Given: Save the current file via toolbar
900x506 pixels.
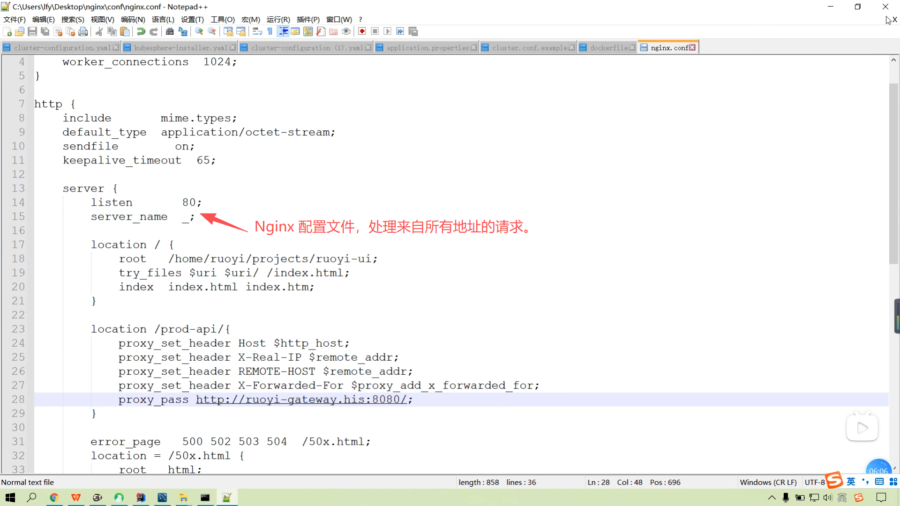Looking at the screenshot, I should (x=32, y=31).
